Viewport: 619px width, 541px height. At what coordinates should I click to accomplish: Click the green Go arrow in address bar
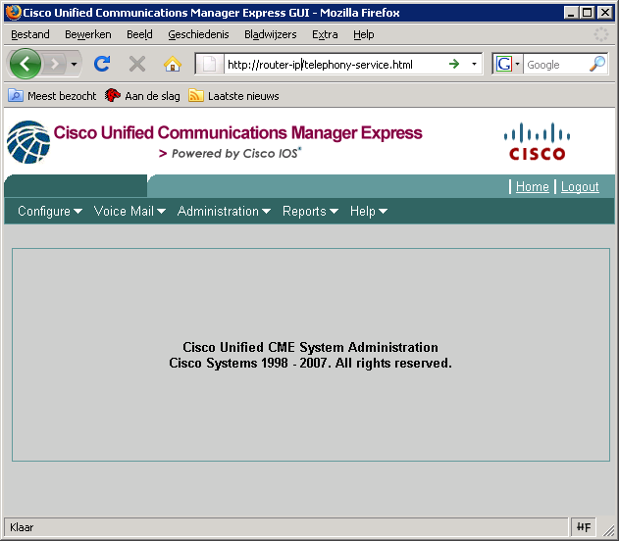point(453,65)
